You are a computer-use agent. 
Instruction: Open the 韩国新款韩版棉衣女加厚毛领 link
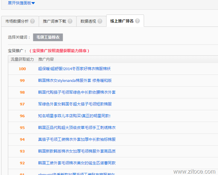(77, 151)
